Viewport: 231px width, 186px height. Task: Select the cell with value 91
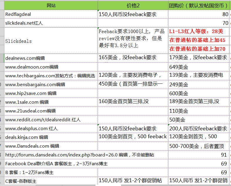(199, 155)
